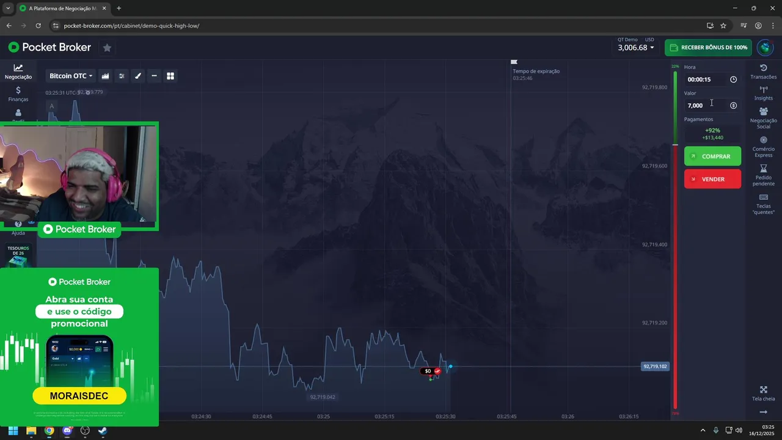782x440 pixels.
Task: Go back in browser history
Action: 9,26
